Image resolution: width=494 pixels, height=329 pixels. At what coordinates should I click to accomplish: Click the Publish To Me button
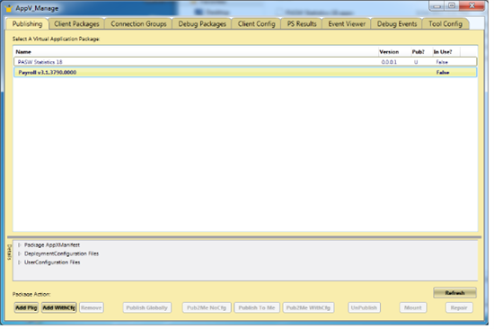[x=257, y=307]
